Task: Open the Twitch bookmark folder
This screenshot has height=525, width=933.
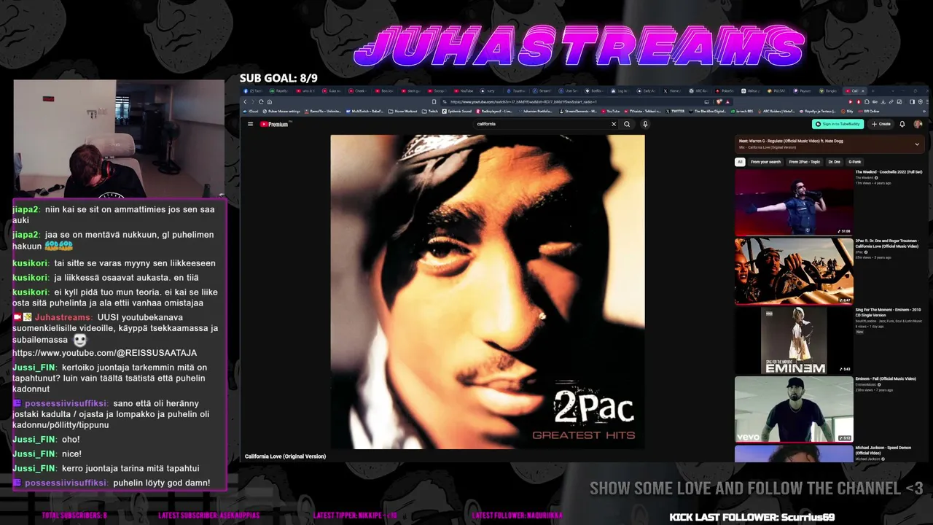Action: (x=431, y=112)
